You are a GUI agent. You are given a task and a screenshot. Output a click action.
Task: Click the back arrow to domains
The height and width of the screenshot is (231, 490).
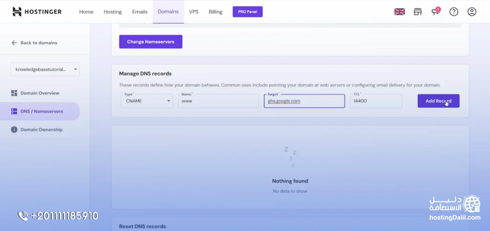pos(14,42)
